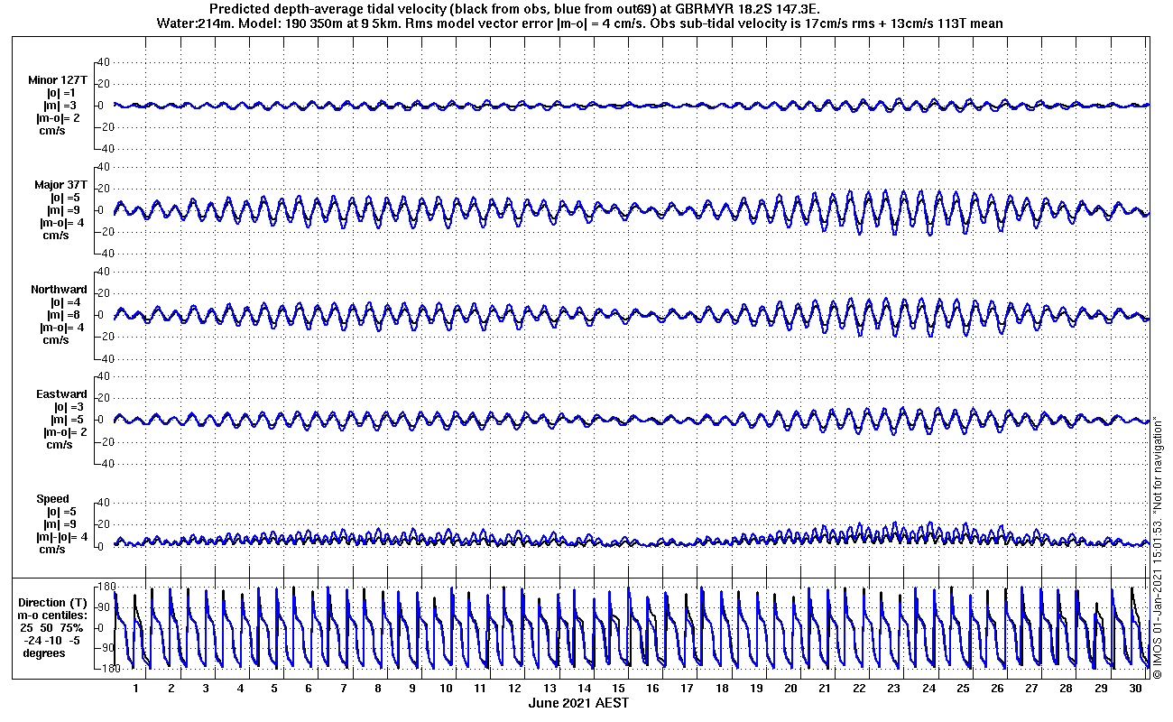Click day tick label '27' on x-axis
Image resolution: width=1173 pixels, height=722 pixels.
pyautogui.click(x=1032, y=688)
